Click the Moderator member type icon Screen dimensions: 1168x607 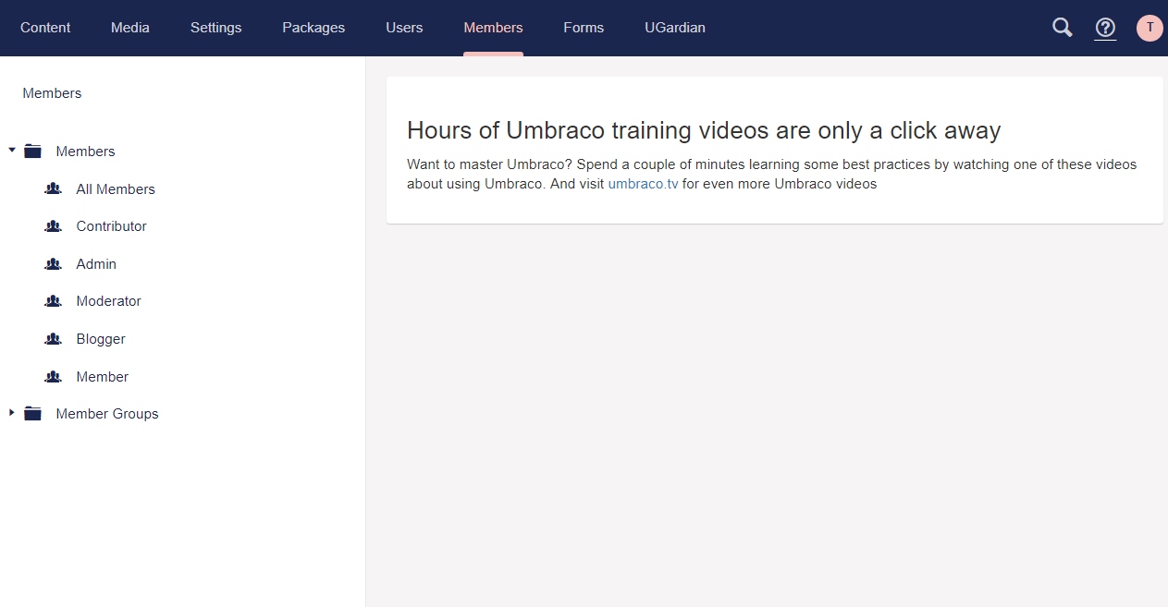[53, 301]
